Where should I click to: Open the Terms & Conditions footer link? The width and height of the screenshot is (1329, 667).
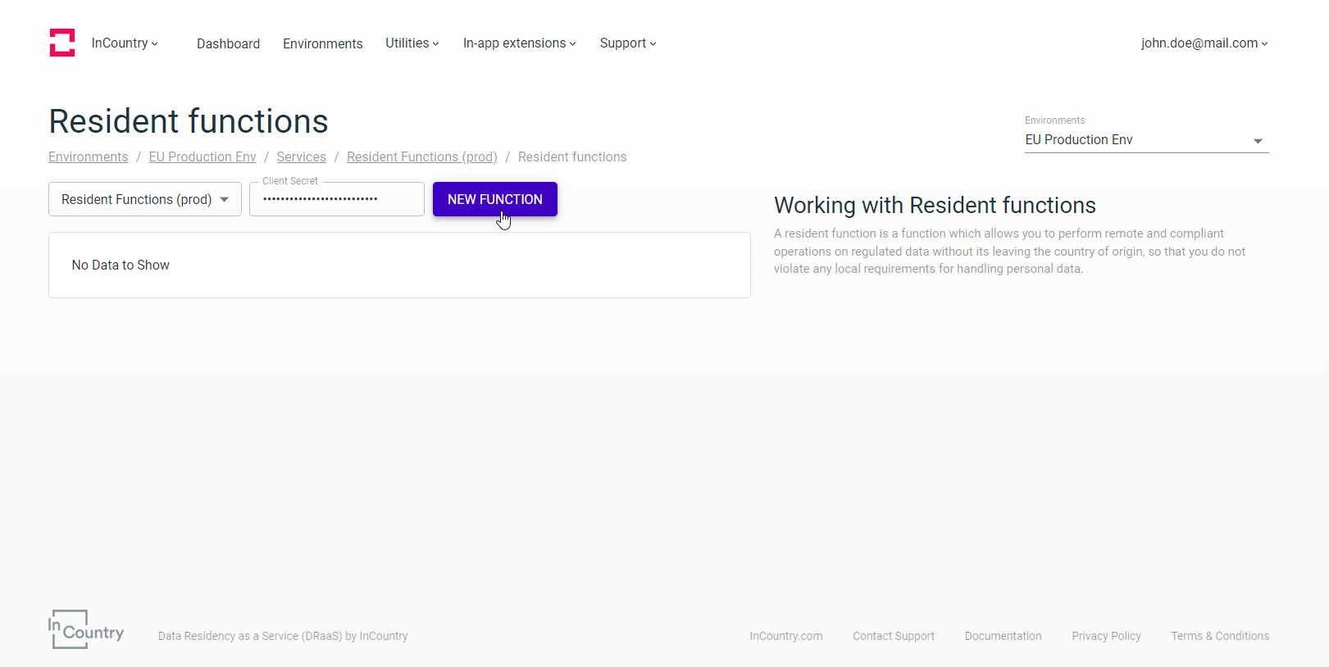(x=1220, y=636)
